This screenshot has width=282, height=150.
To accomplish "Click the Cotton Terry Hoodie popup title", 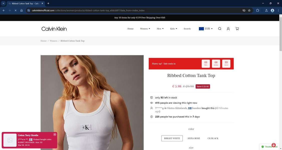I will click(x=28, y=135).
